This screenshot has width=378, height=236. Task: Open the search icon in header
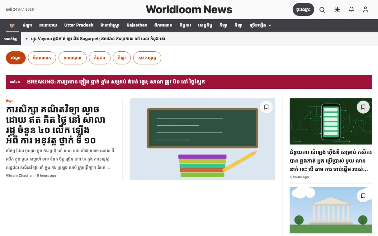(322, 10)
